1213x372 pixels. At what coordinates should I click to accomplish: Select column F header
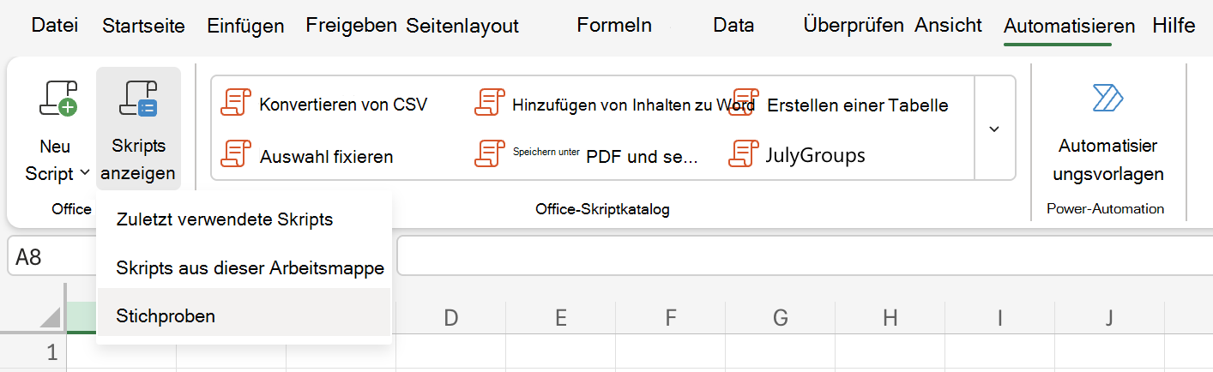[670, 318]
